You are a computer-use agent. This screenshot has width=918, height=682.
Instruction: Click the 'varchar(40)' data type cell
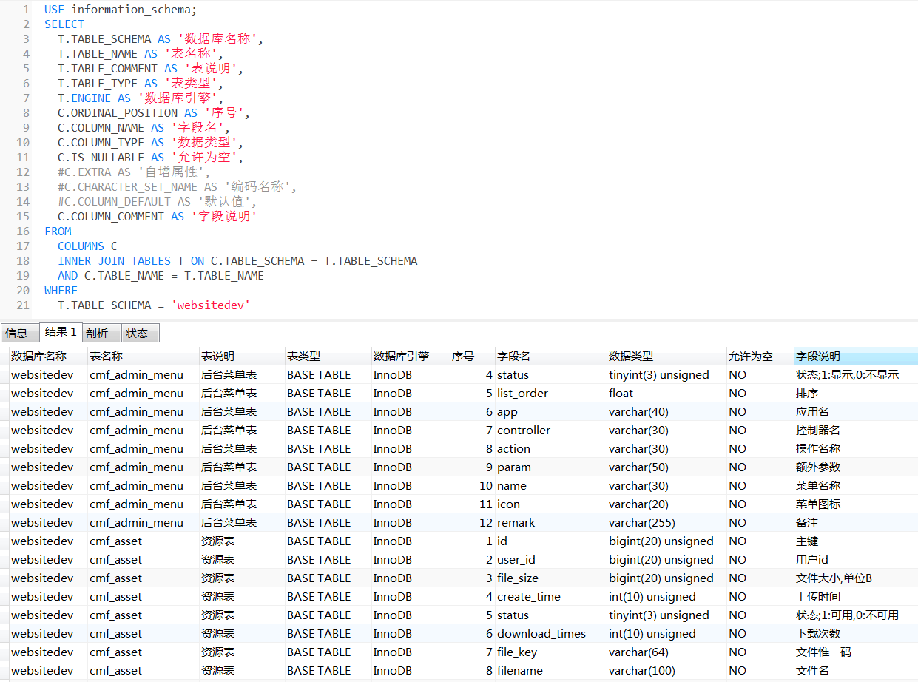(x=666, y=412)
